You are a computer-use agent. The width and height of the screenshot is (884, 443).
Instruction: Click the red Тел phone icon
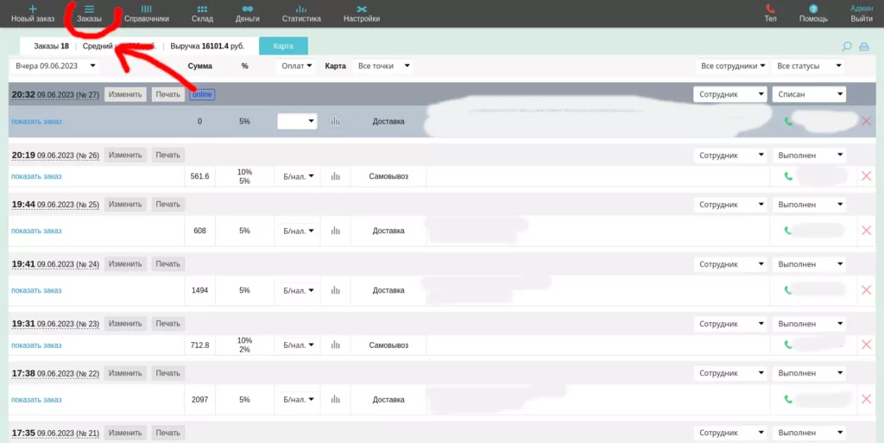pyautogui.click(x=770, y=9)
